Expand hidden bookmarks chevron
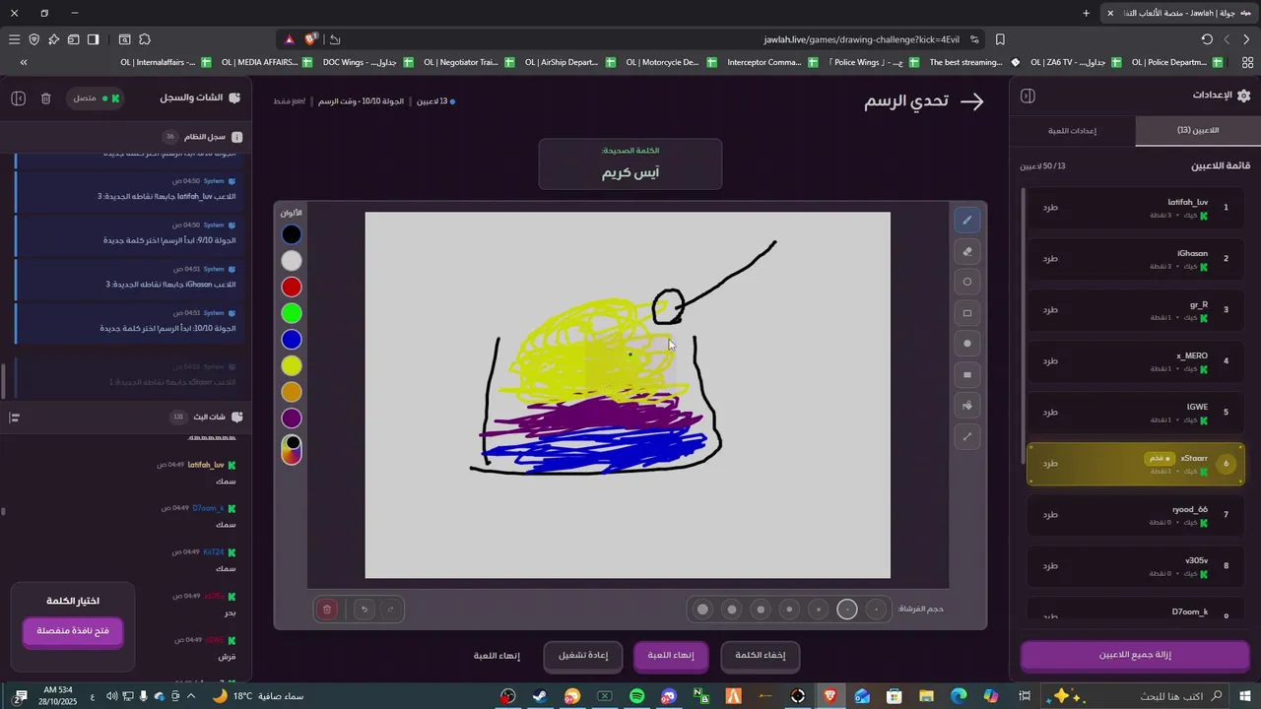Viewport: 1261px width, 709px height. pyautogui.click(x=23, y=62)
